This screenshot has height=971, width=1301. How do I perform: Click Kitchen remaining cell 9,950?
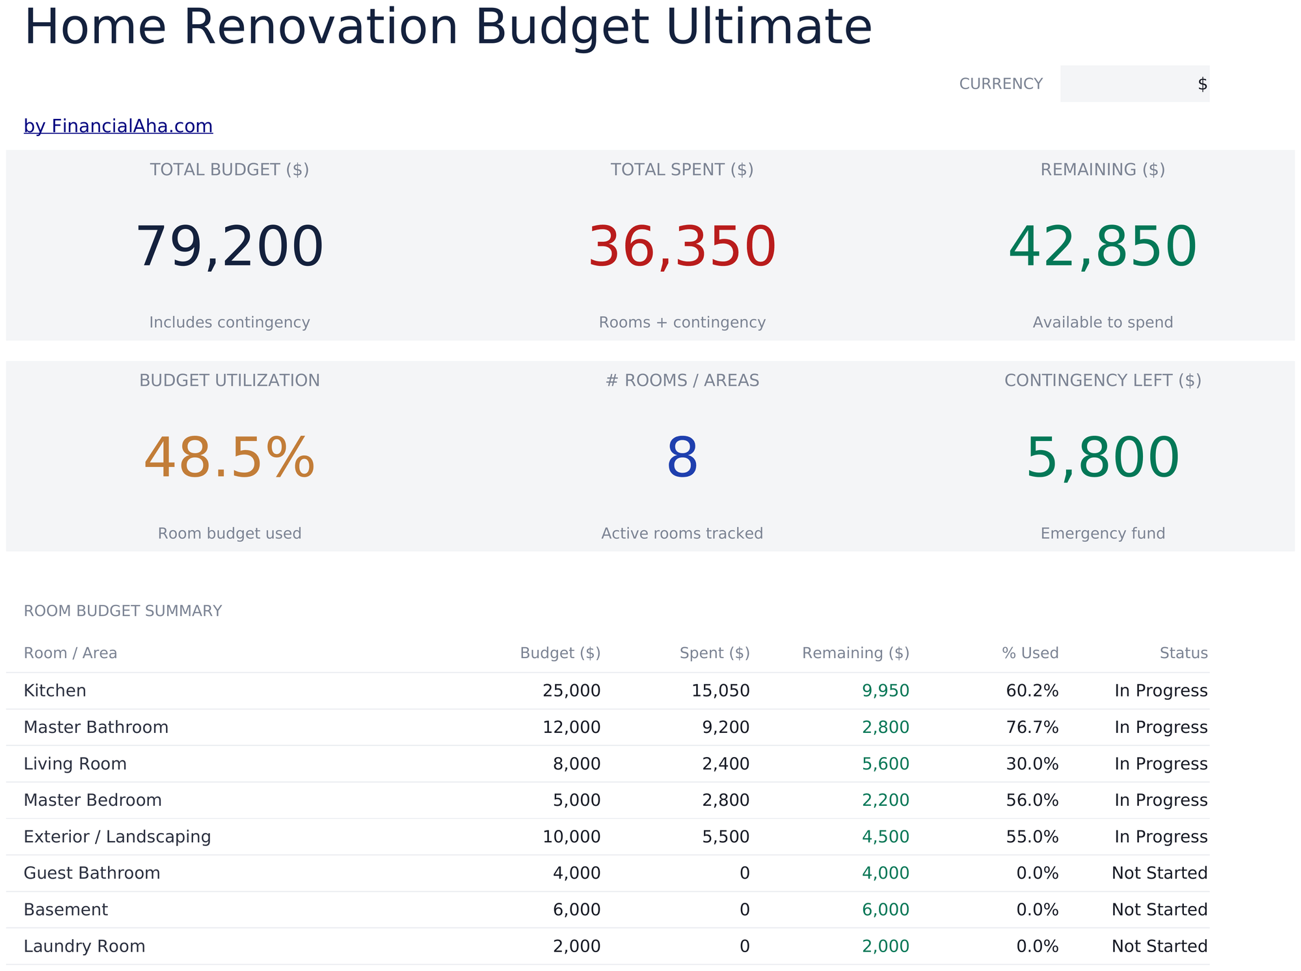point(885,691)
